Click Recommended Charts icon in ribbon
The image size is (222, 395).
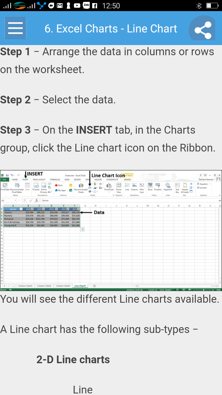pos(81,186)
